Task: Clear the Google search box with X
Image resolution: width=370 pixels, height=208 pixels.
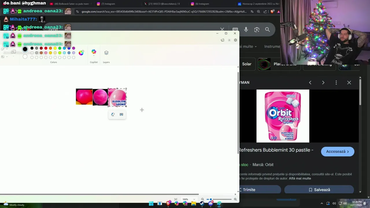Action: pyautogui.click(x=222, y=29)
